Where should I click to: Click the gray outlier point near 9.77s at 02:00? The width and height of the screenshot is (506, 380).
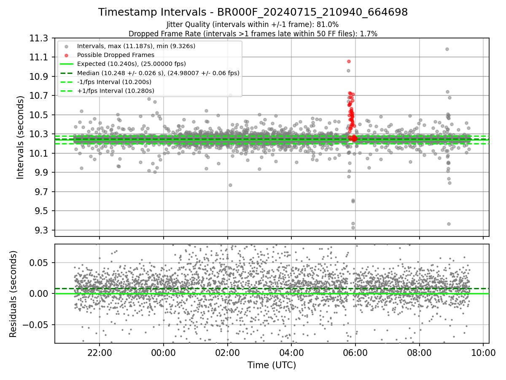pyautogui.click(x=230, y=185)
